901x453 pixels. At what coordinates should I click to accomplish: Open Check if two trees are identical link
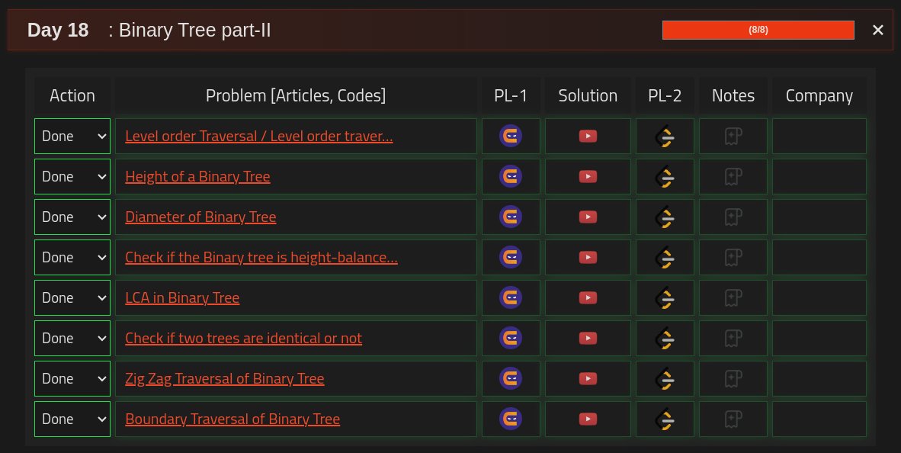[244, 338]
